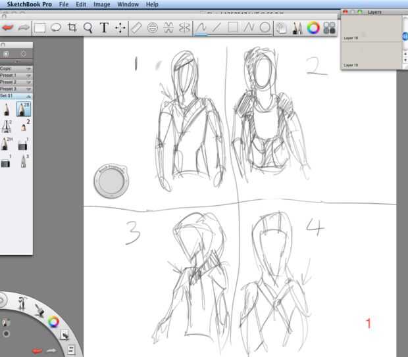Select the highlighted 2B pencil brush
This screenshot has height=357, width=408.
(x=24, y=109)
